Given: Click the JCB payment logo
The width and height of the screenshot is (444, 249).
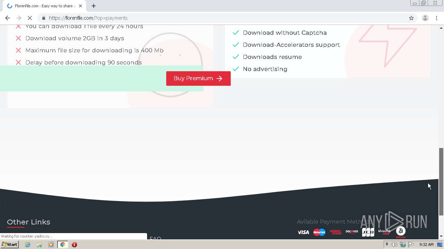Looking at the screenshot, I should [368, 232].
